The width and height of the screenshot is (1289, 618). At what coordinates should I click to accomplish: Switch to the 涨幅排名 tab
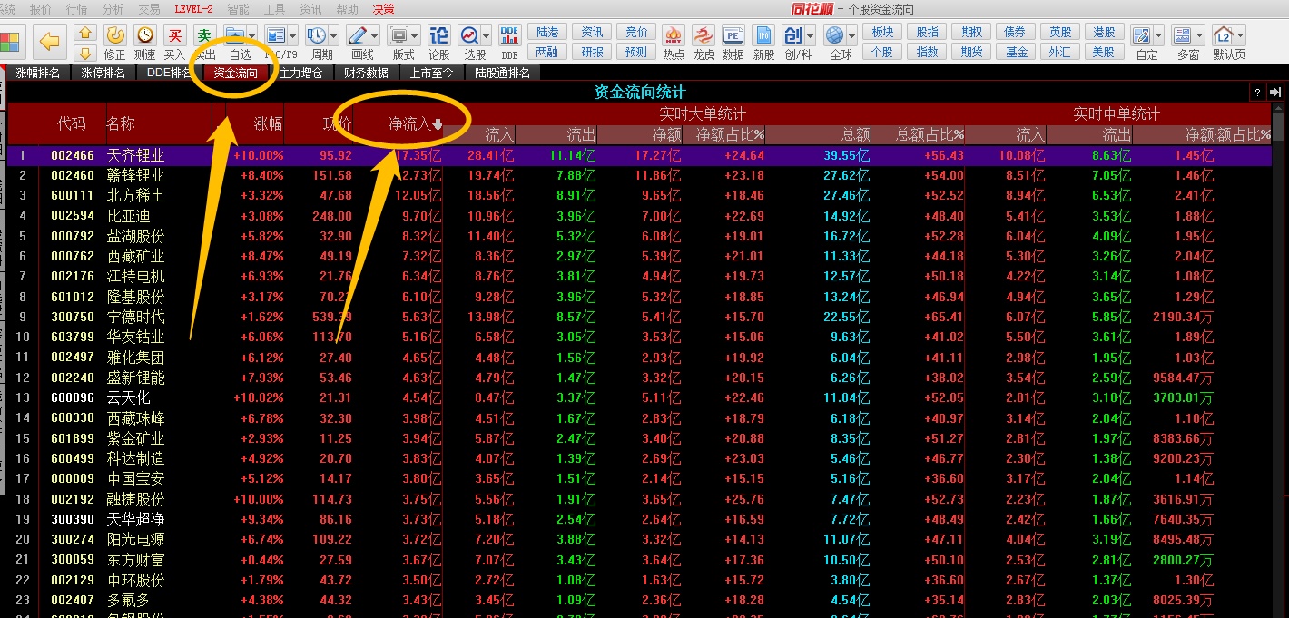(38, 73)
